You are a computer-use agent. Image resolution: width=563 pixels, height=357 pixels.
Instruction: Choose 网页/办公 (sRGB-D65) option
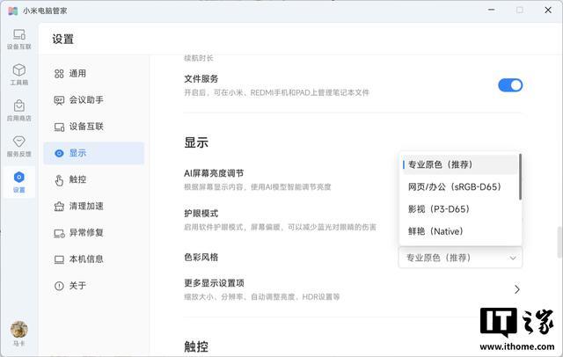(x=460, y=187)
